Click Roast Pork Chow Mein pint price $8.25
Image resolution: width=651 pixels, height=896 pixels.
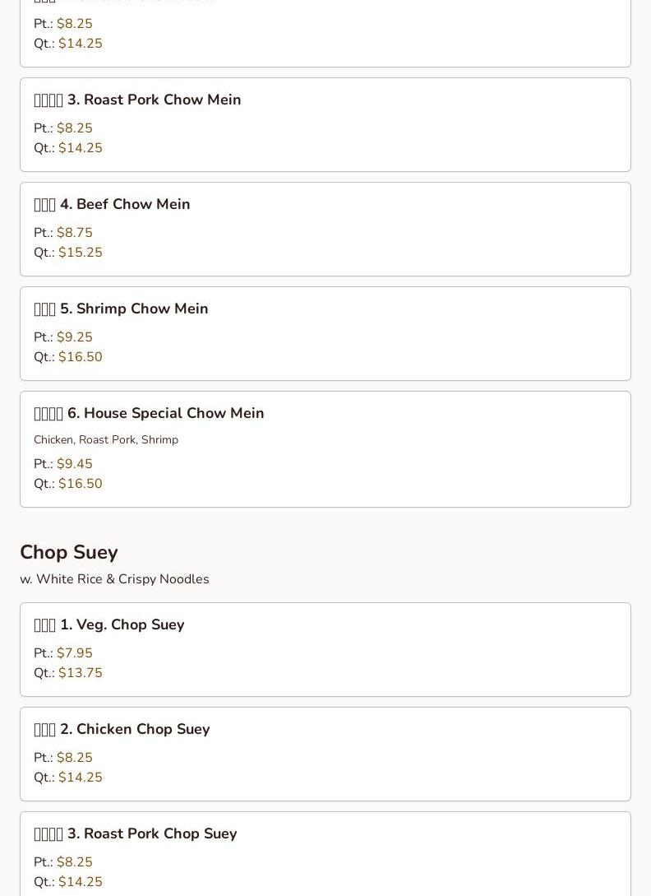click(74, 128)
